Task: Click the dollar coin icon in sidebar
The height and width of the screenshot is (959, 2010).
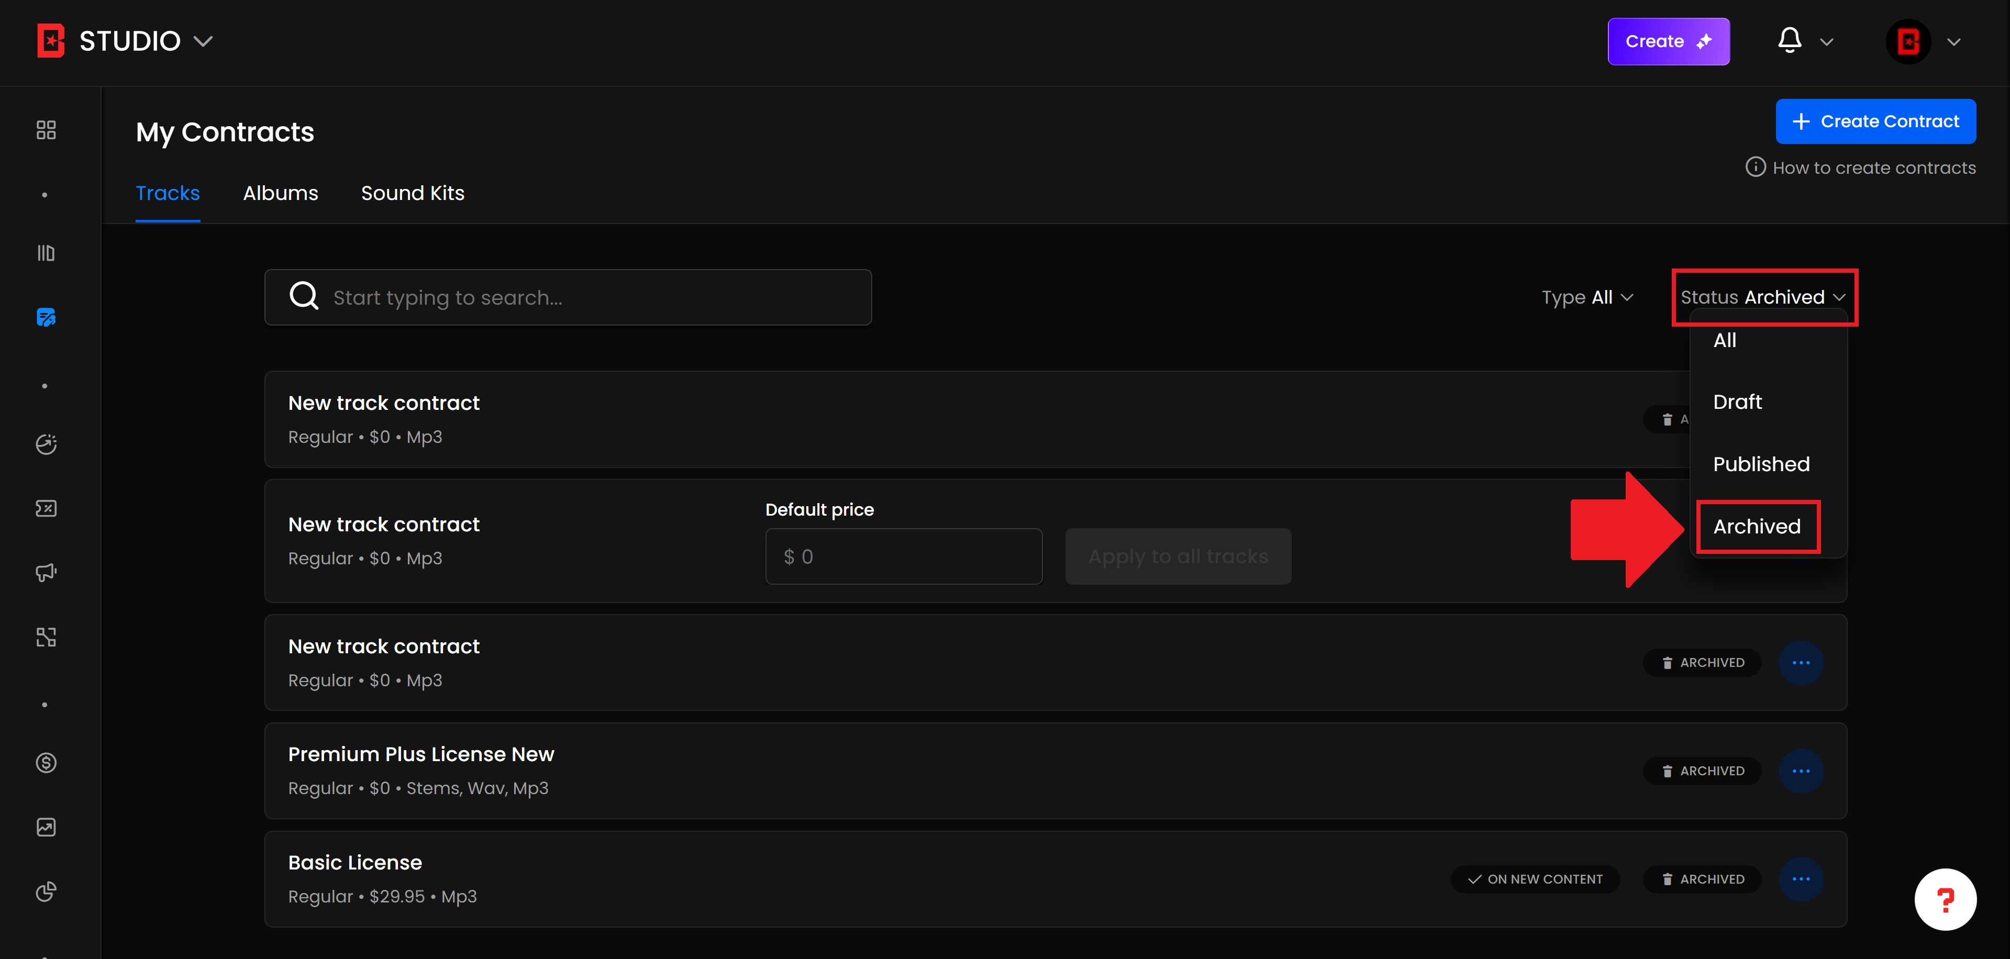Action: click(x=46, y=762)
